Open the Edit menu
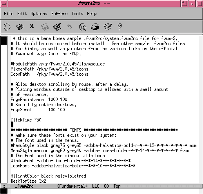This screenshot has width=203, height=194. (x=22, y=14)
